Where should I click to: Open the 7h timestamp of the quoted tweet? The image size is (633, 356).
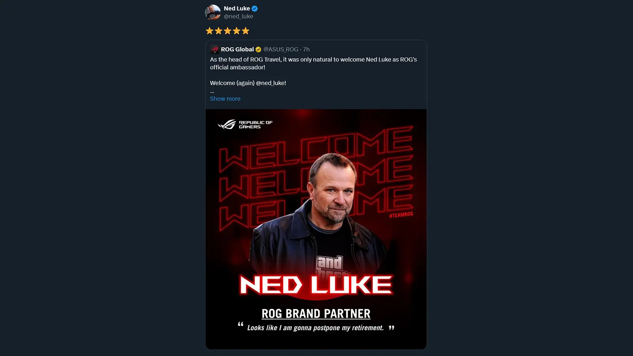point(307,49)
